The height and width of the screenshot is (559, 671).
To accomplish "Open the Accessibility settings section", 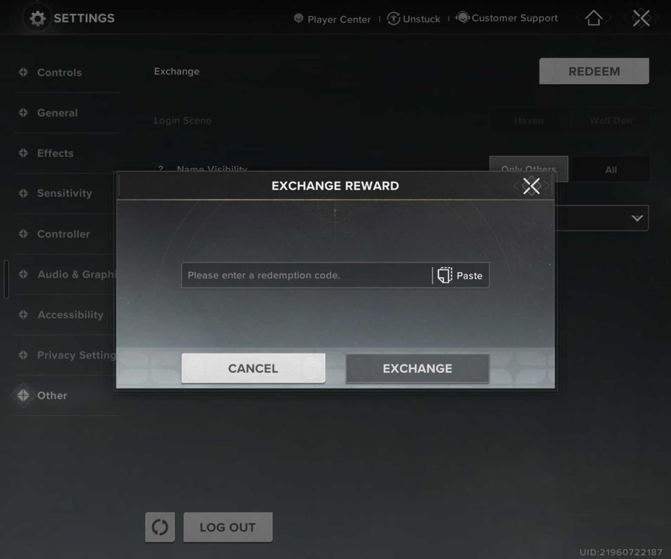I will tap(69, 314).
